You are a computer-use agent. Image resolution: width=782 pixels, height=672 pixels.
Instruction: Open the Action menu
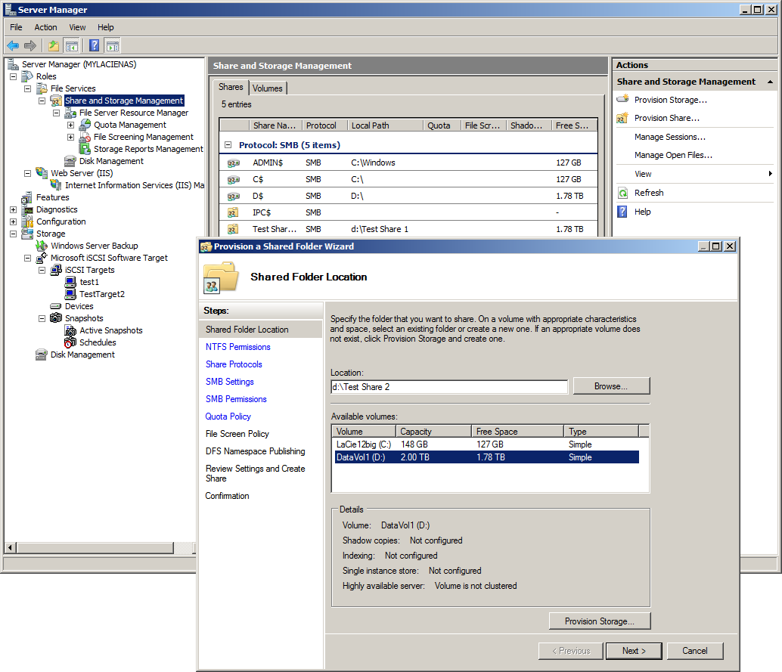pos(45,27)
